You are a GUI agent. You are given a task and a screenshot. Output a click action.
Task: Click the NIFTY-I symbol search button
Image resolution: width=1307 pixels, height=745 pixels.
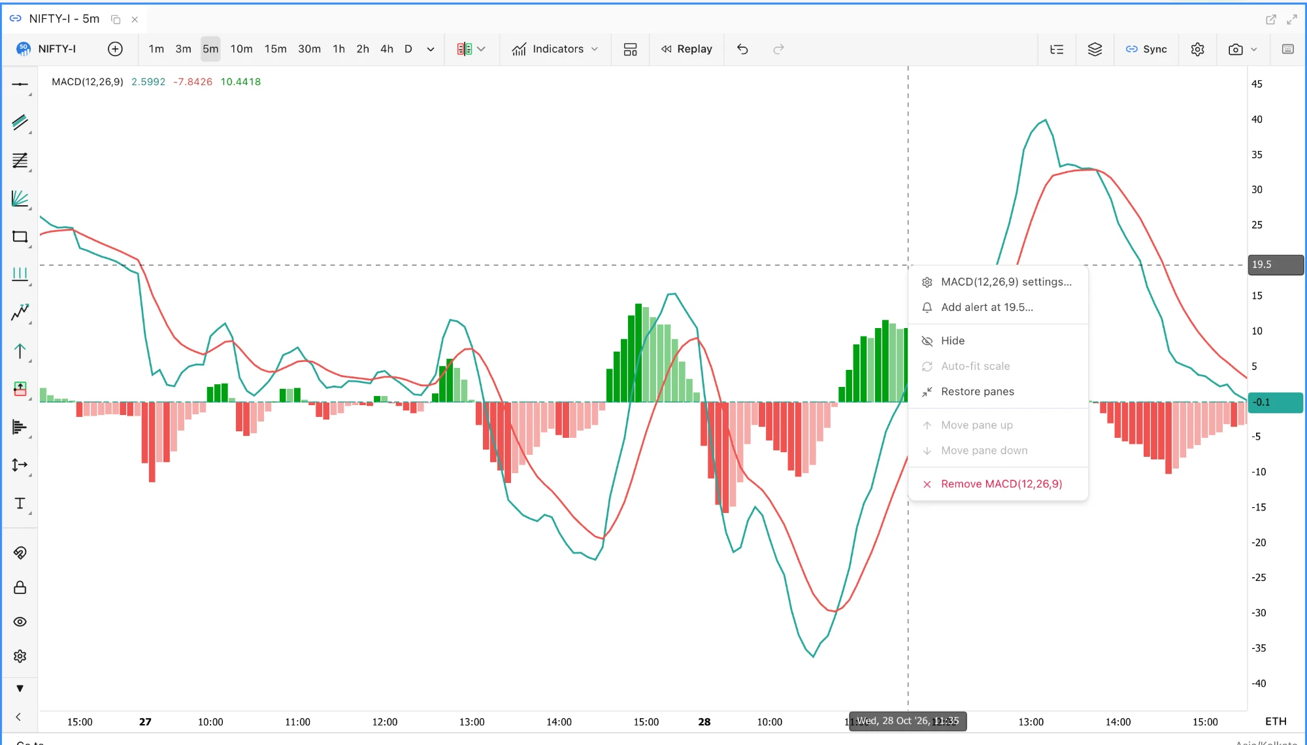(x=46, y=49)
